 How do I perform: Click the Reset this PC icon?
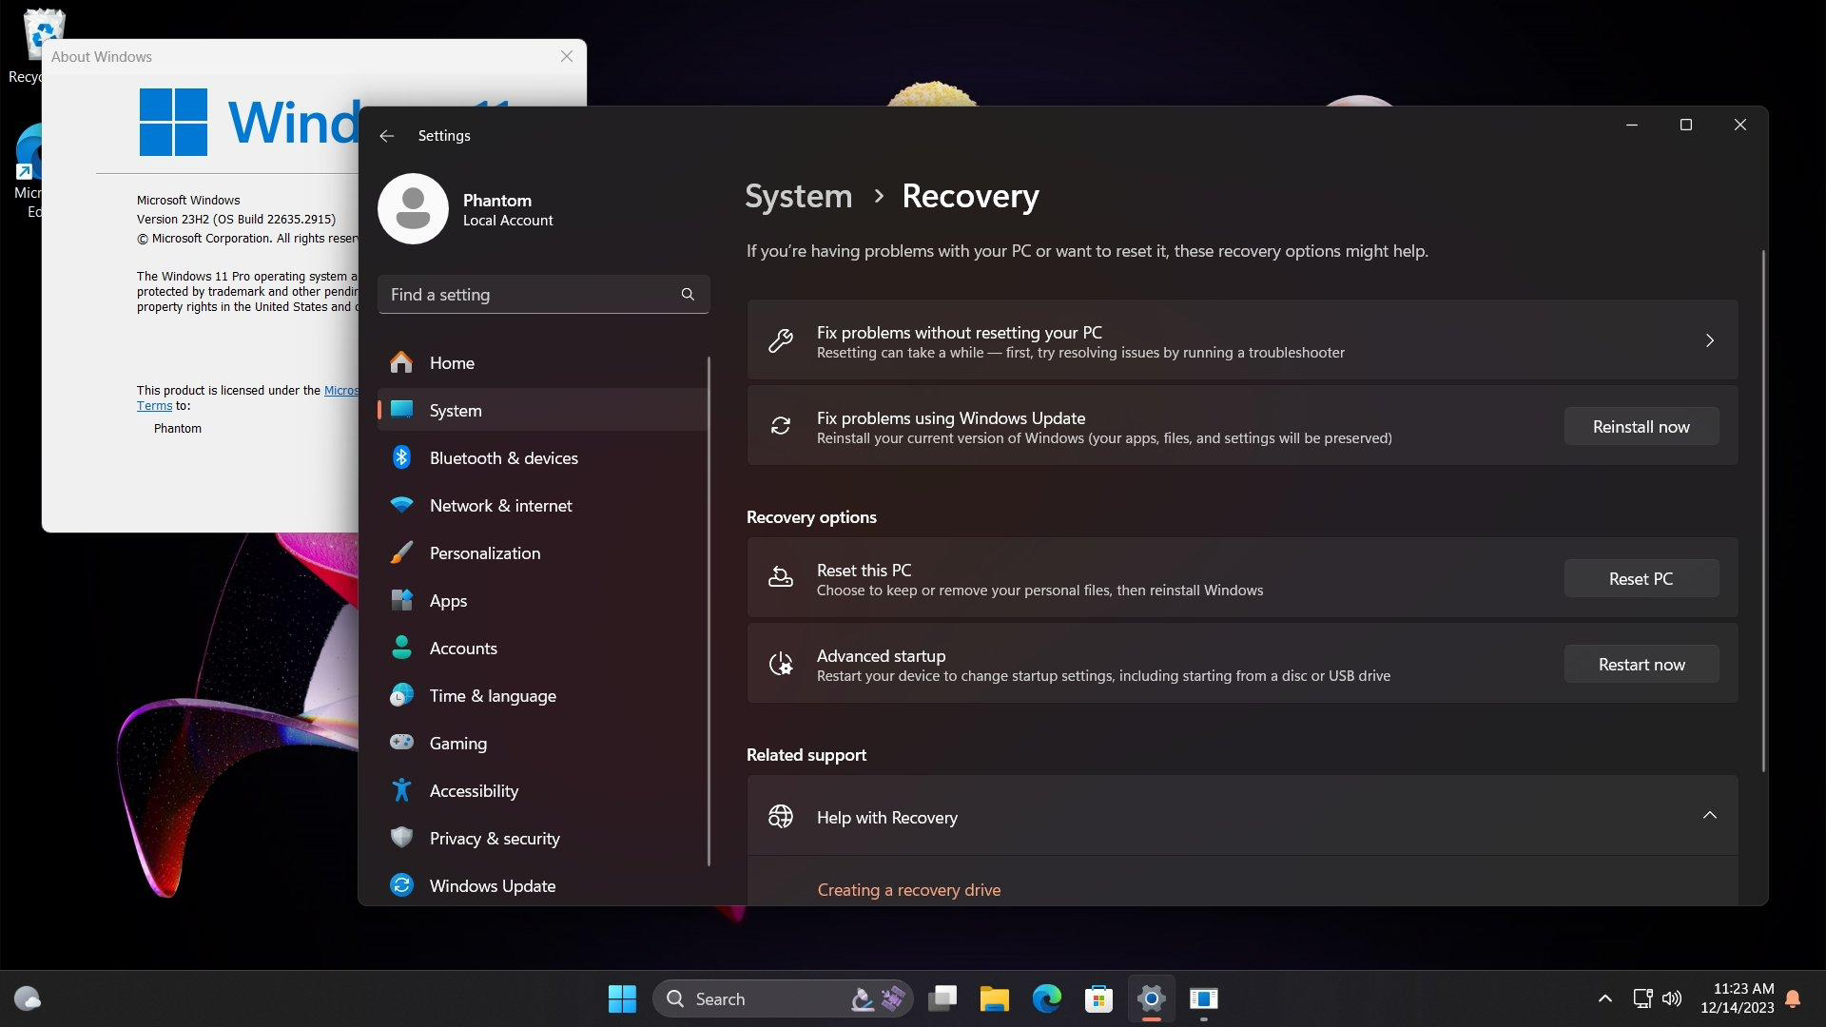(781, 578)
